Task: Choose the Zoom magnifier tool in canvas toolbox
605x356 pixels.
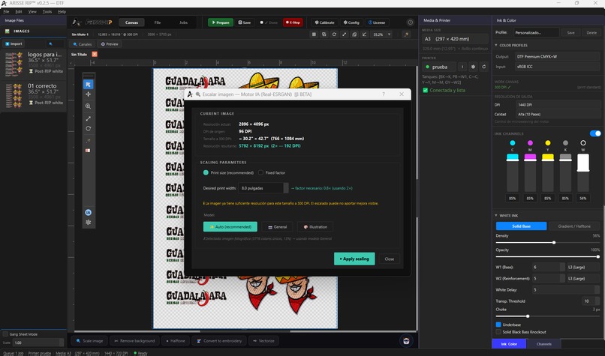Action: (x=88, y=106)
